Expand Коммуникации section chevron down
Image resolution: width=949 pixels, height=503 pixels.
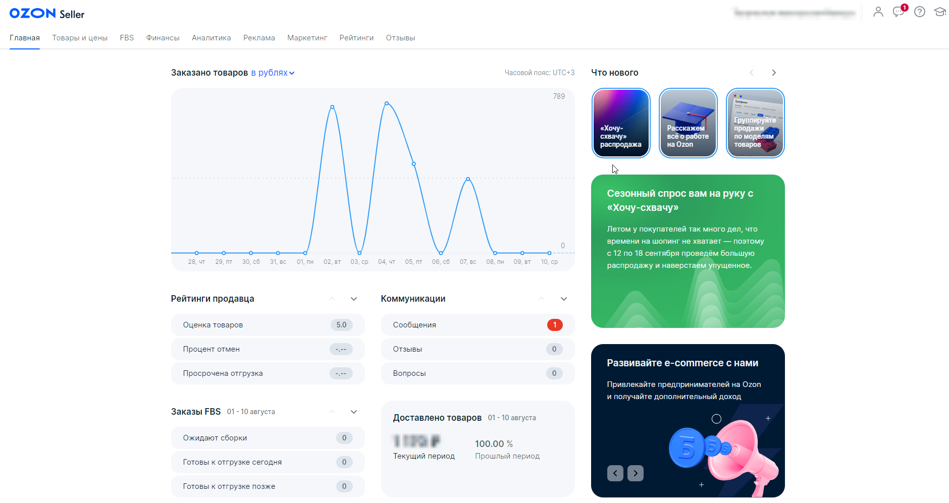[564, 299]
